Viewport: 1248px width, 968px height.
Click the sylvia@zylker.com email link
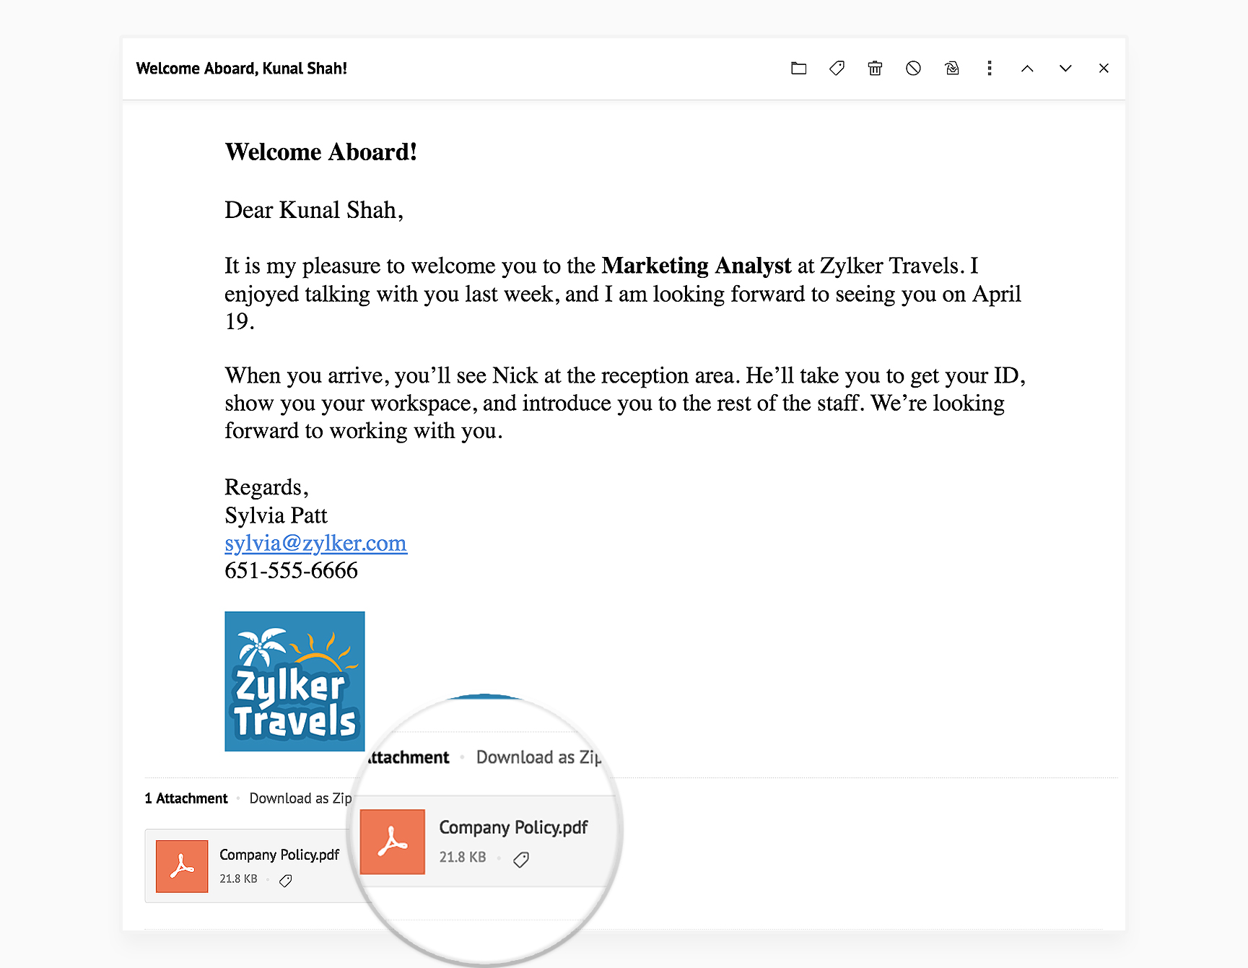click(315, 544)
